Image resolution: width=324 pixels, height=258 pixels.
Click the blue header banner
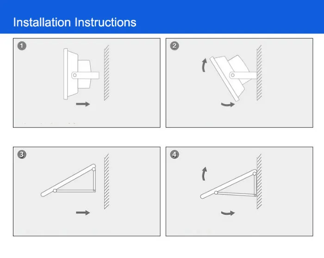(162, 17)
